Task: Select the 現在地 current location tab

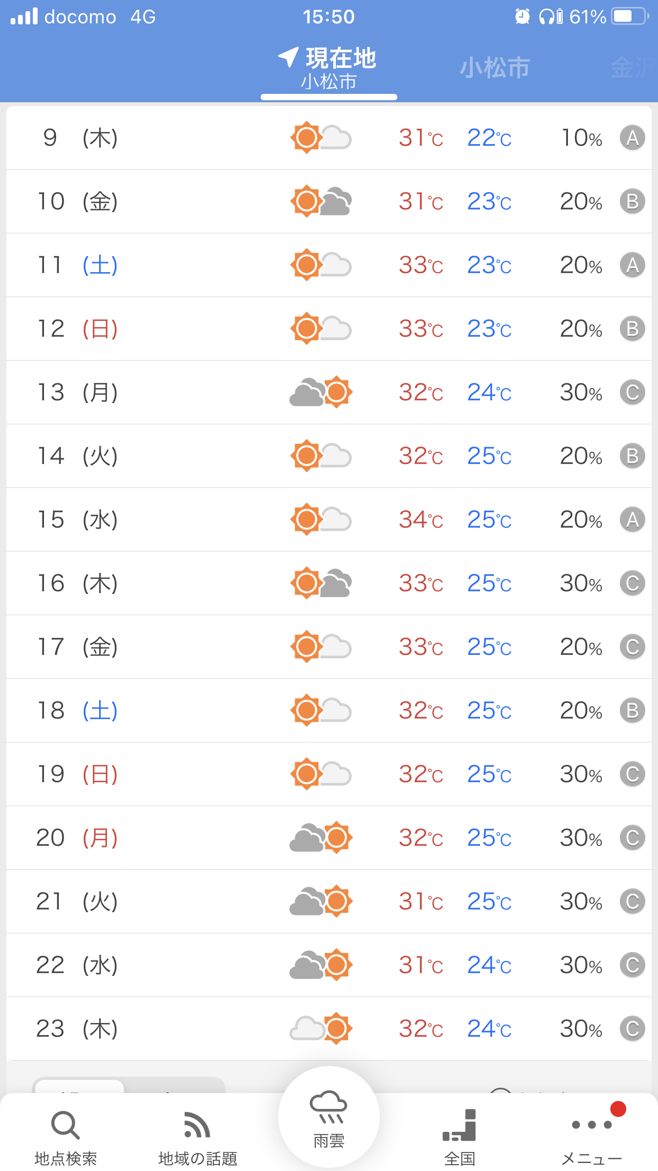Action: [328, 69]
